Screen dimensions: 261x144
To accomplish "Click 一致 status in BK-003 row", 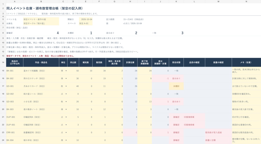I will (176, 110).
